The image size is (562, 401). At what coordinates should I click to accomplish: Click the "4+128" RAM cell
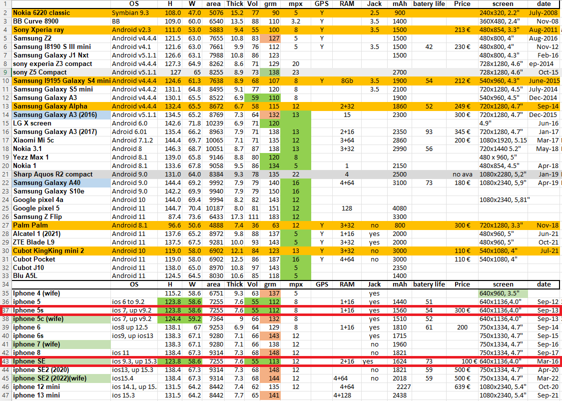pyautogui.click(x=347, y=395)
